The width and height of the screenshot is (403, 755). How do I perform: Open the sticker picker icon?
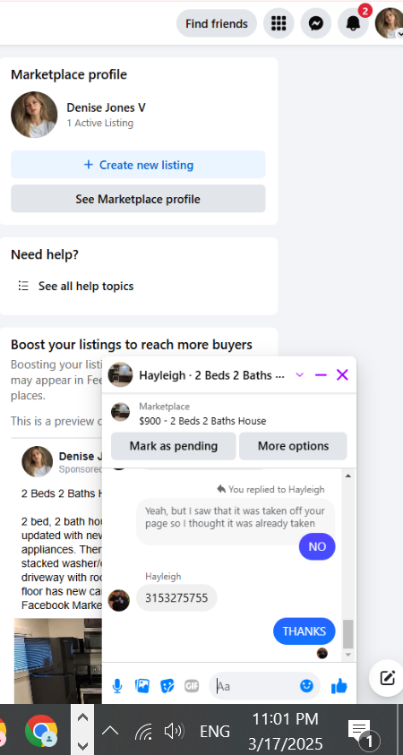tap(167, 686)
